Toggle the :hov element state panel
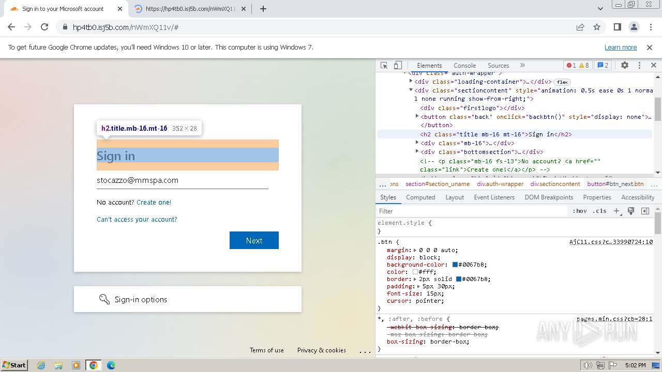The image size is (662, 372). coord(580,211)
